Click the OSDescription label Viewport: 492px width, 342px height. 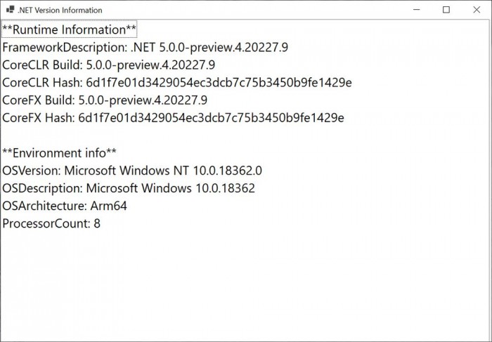coord(42,188)
